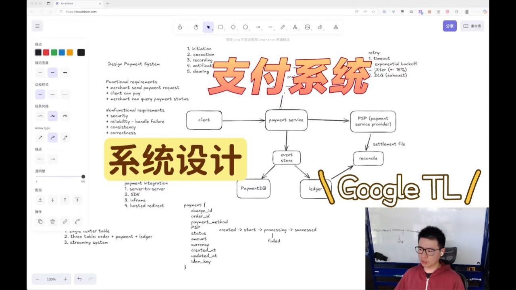Add a link to the selection
This screenshot has height=290, width=516.
click(x=65, y=222)
